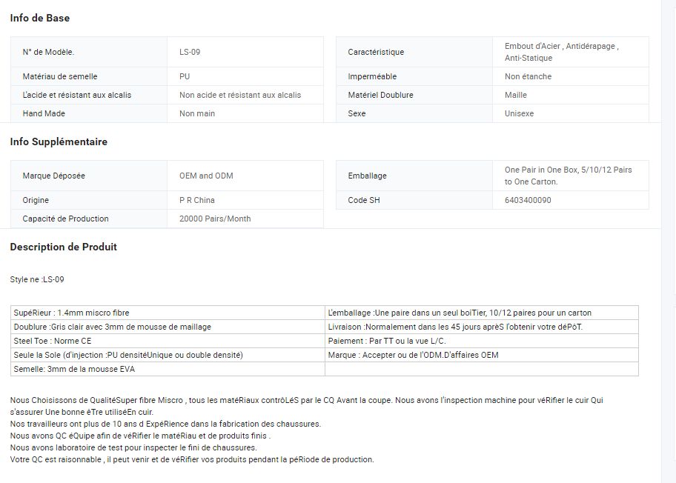Select the PU sole material value

coord(185,76)
